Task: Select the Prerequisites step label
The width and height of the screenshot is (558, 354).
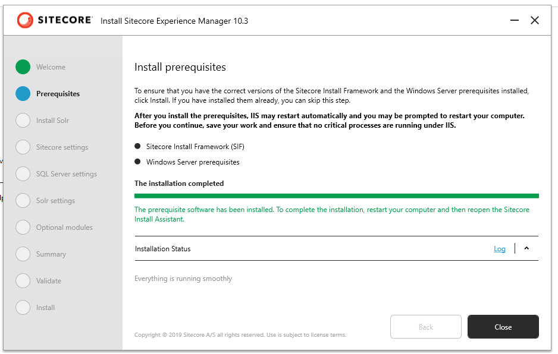Action: tap(58, 94)
